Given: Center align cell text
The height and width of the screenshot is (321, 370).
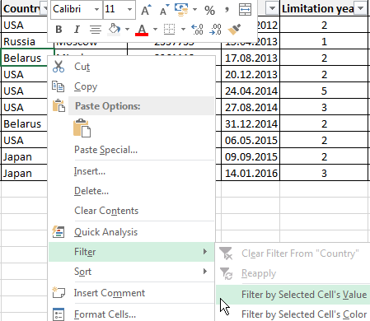Looking at the screenshot, I should click(96, 30).
